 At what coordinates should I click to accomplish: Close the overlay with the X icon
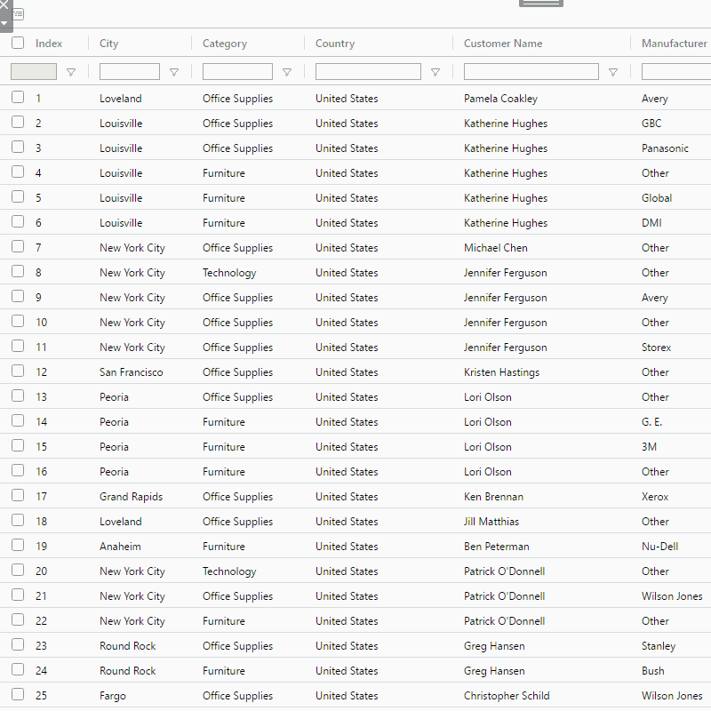tap(4, 4)
